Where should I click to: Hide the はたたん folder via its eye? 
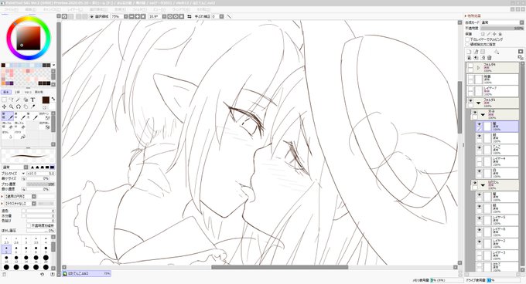click(x=475, y=183)
